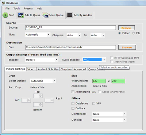This screenshot has height=135, width=146.
Task: Switch to the Advanced tab
Action: [x=80, y=69]
